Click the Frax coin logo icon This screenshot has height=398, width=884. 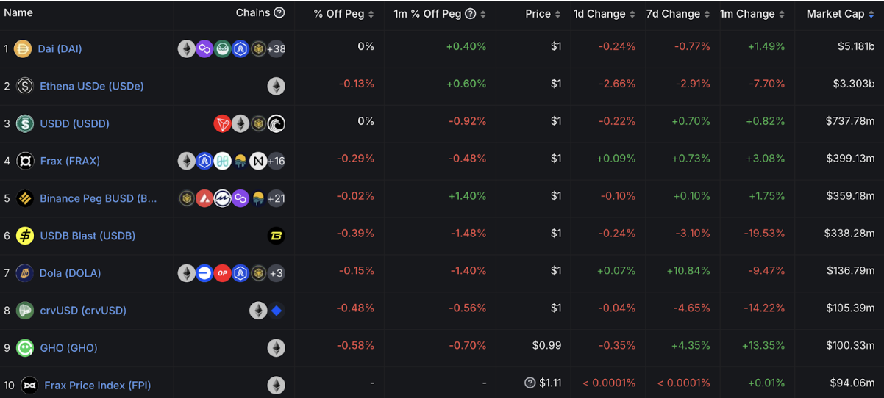[25, 161]
